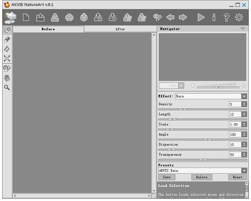The height and width of the screenshot is (201, 251).
Task: Redo with the right arrow icon
Action: [183, 17]
